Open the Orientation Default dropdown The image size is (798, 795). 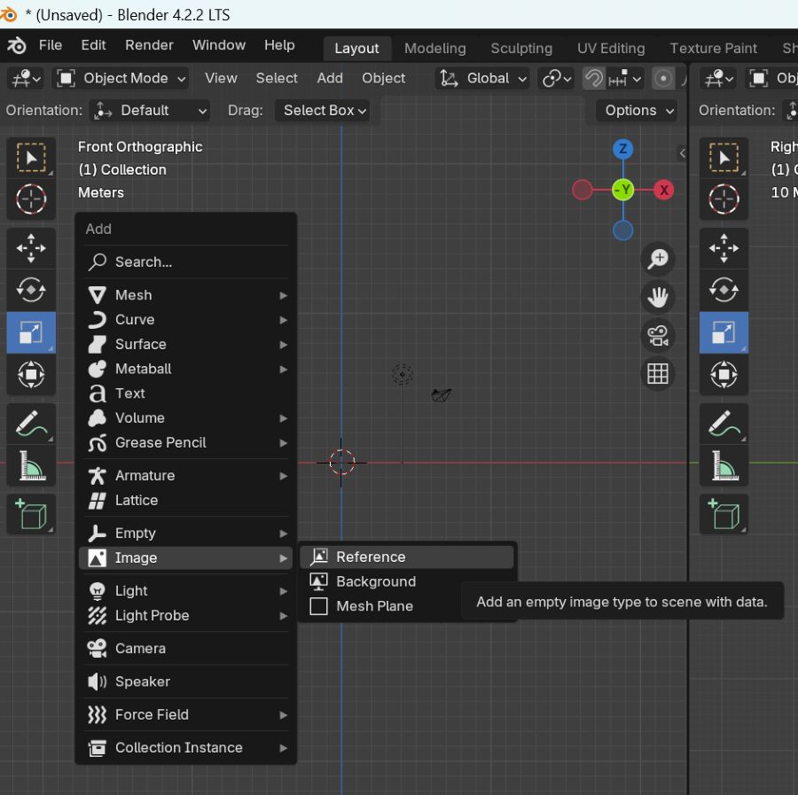click(149, 111)
